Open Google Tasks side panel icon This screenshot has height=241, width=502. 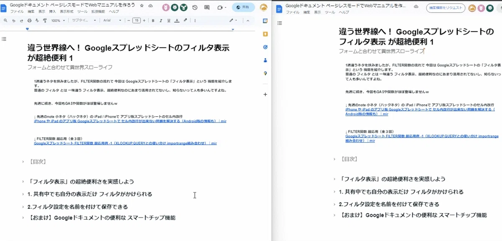265,47
